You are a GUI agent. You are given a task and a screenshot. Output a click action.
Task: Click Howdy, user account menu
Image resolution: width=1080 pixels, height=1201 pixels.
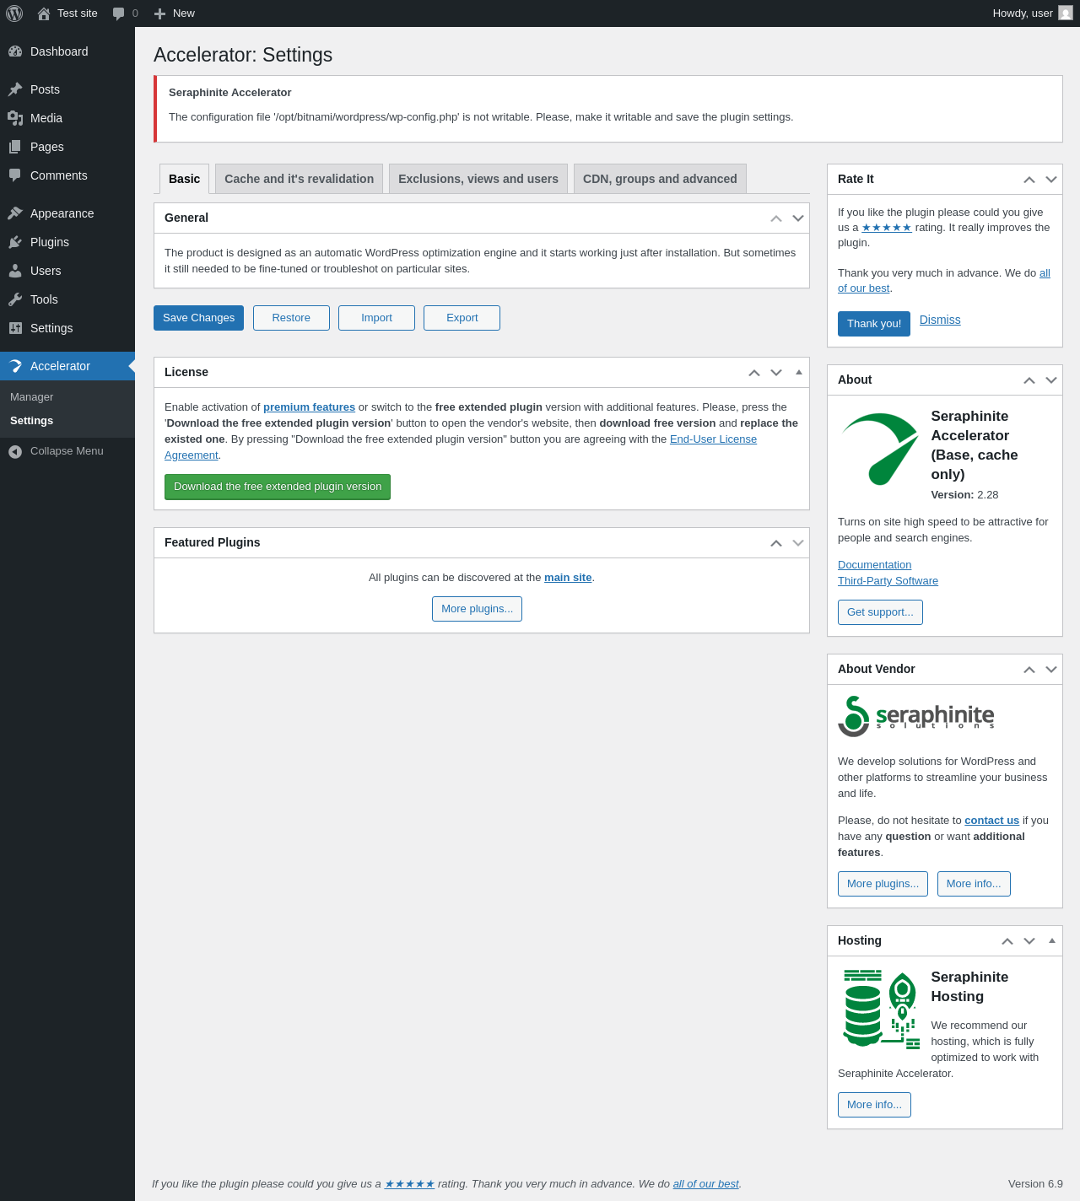(1032, 13)
